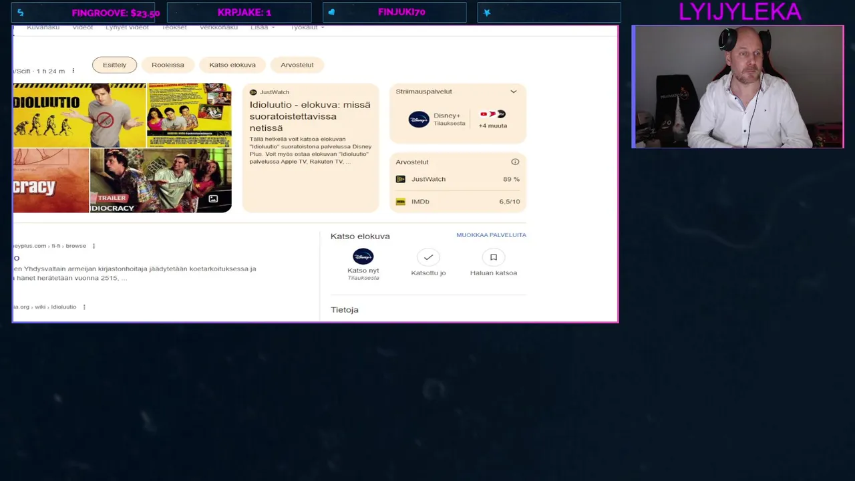855x481 pixels.
Task: Click the 'KRPJAKE: 1' overlay label
Action: 244,12
